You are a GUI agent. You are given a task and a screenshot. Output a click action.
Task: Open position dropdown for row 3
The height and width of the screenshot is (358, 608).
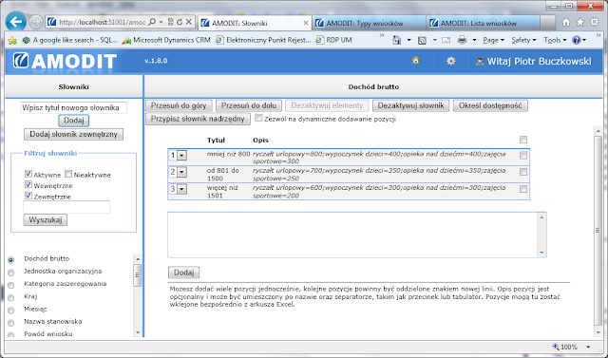coord(181,189)
